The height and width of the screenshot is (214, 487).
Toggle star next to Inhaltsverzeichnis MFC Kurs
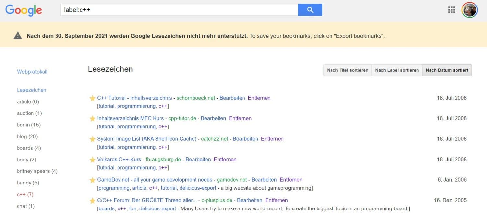pyautogui.click(x=93, y=119)
